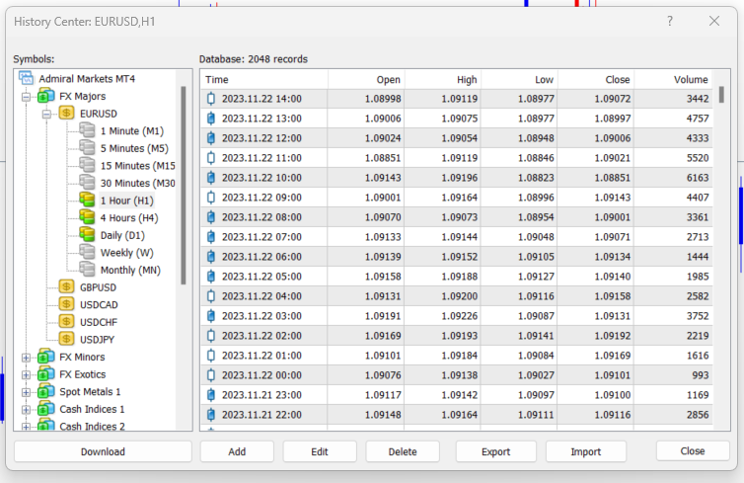Click the help question mark icon
Viewport: 744px width, 483px height.
coord(670,21)
